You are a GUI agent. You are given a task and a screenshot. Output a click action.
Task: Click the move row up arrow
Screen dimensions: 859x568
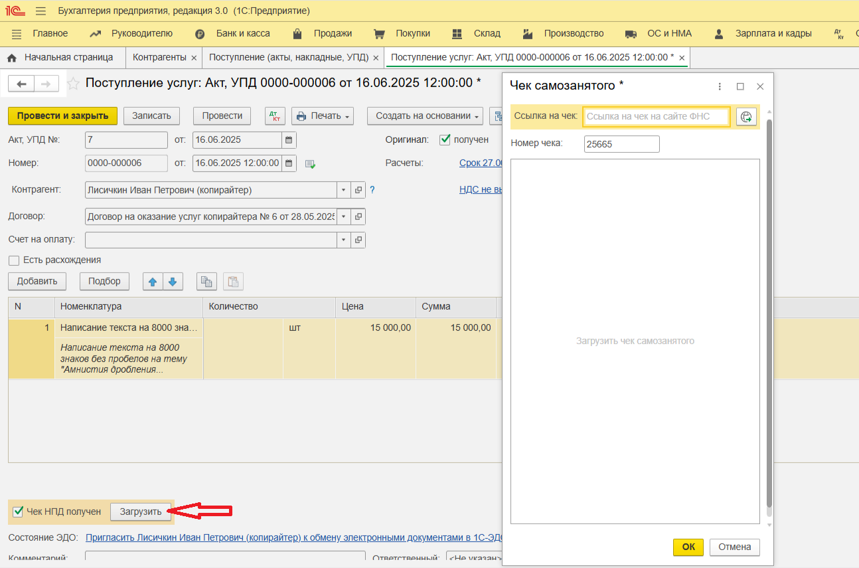click(153, 281)
